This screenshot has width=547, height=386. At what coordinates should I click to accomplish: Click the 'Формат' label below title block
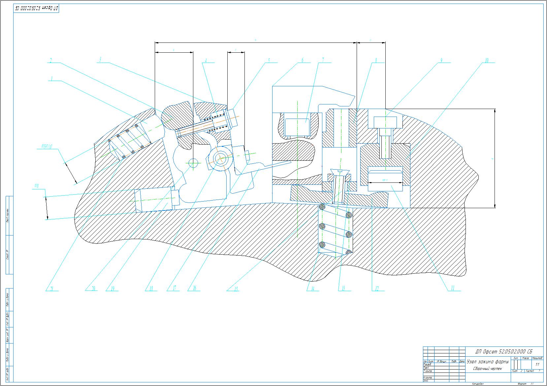click(522, 384)
